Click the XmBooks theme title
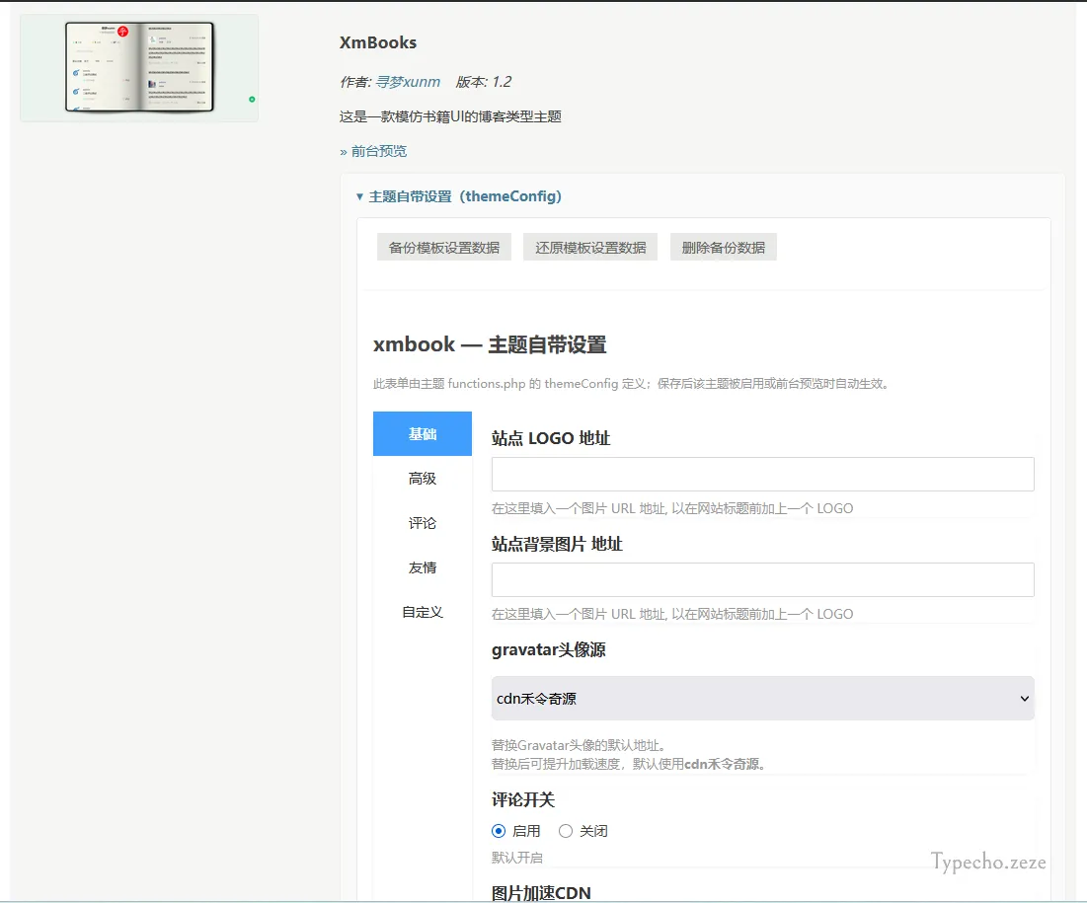This screenshot has width=1087, height=903. point(378,43)
